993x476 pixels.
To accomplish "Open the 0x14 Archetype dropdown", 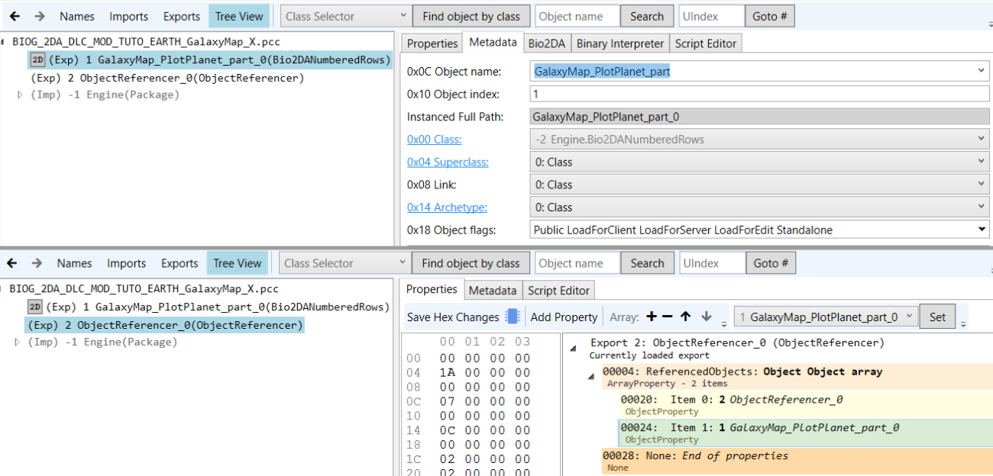I will [x=759, y=207].
